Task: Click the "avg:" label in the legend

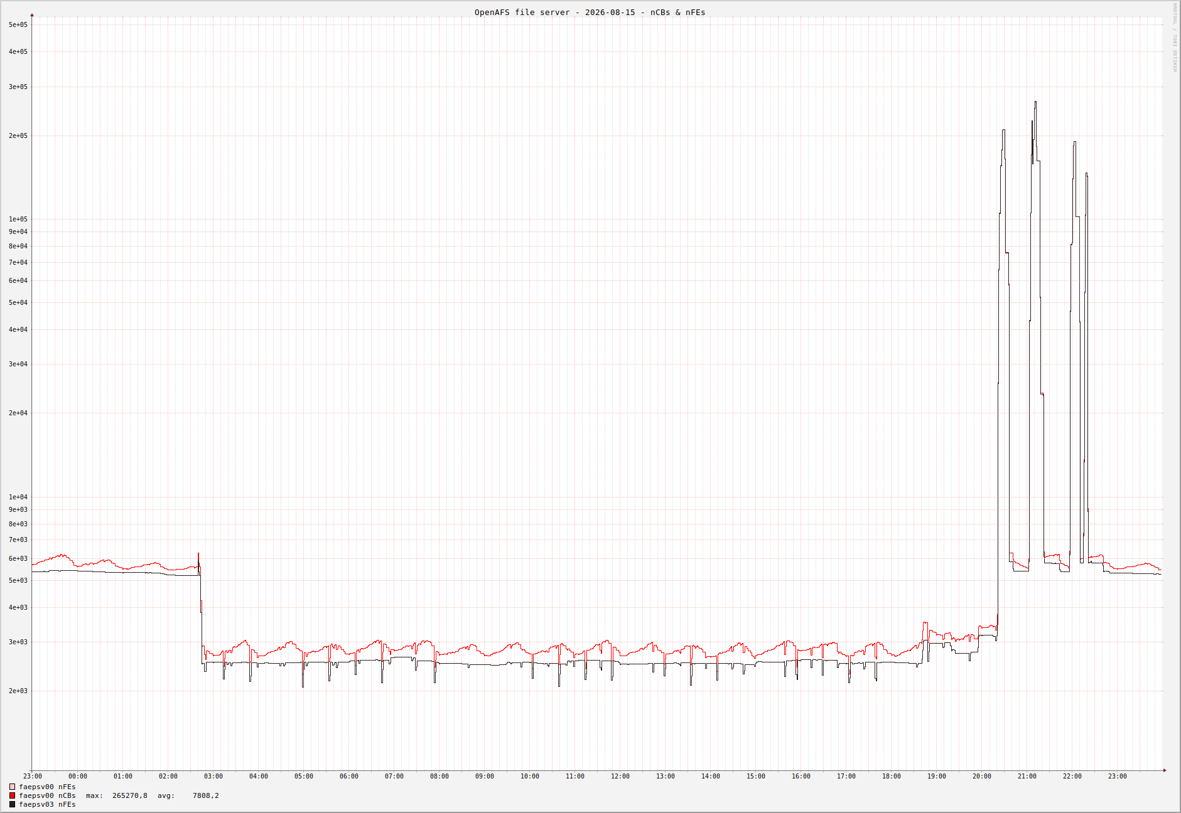Action: (166, 795)
